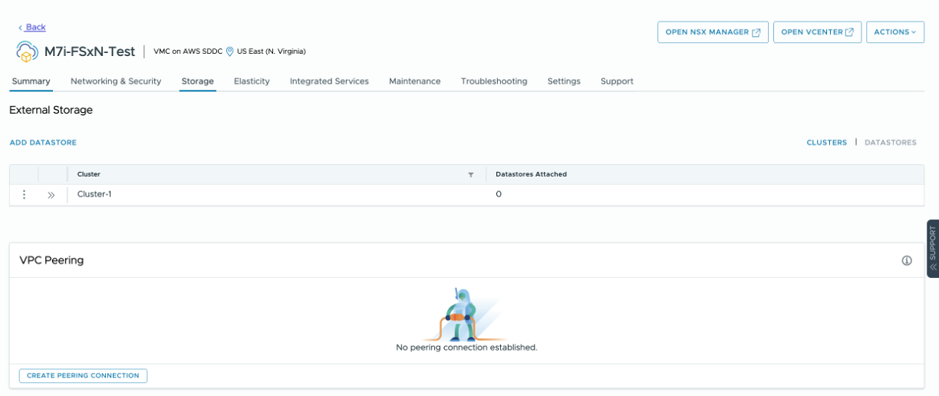Click the vCenter external link icon
This screenshot has height=396, width=939.
point(849,32)
